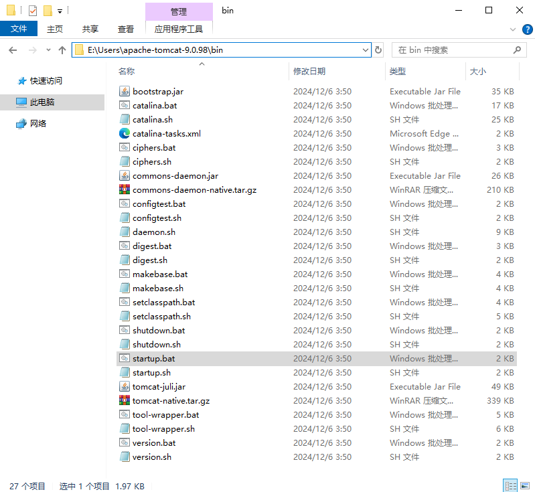
Task: Switch to large icons view layout
Action: point(525,486)
